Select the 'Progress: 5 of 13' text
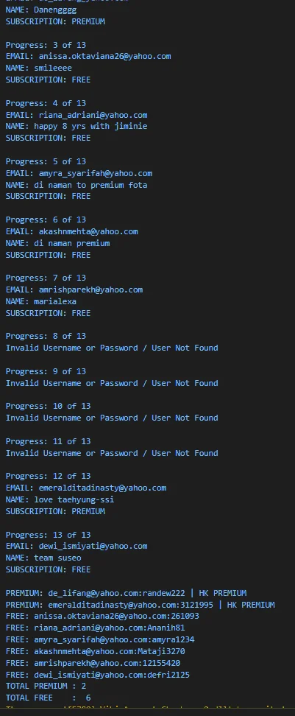This screenshot has width=295, height=716. click(x=46, y=161)
